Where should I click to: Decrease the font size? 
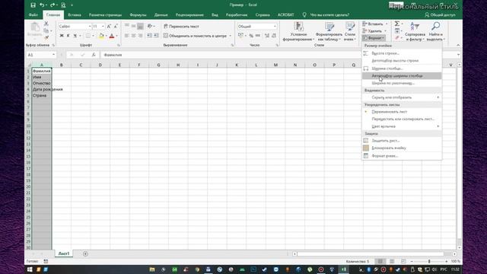(x=116, y=27)
